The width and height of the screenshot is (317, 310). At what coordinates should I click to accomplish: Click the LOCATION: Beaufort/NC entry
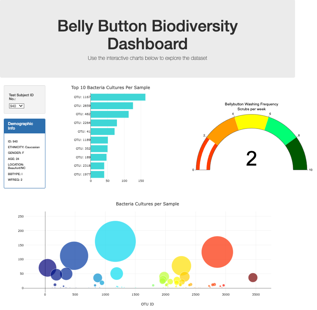[x=17, y=166]
